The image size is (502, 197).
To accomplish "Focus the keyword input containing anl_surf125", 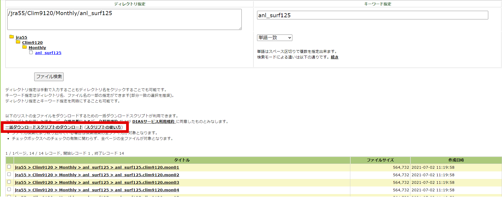I will coord(372,15).
